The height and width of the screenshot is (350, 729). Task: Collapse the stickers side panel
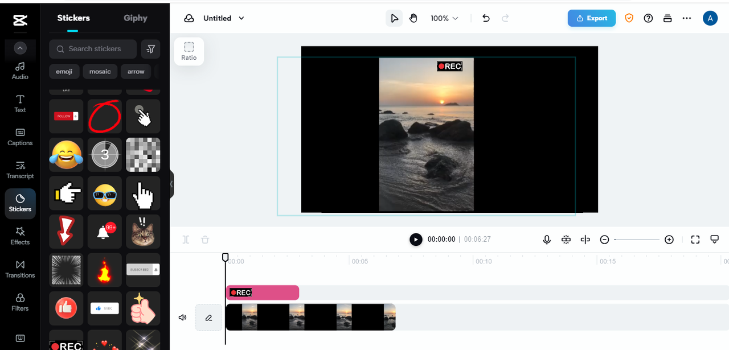tap(171, 184)
